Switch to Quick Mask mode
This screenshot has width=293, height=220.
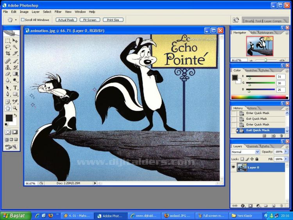(15, 132)
